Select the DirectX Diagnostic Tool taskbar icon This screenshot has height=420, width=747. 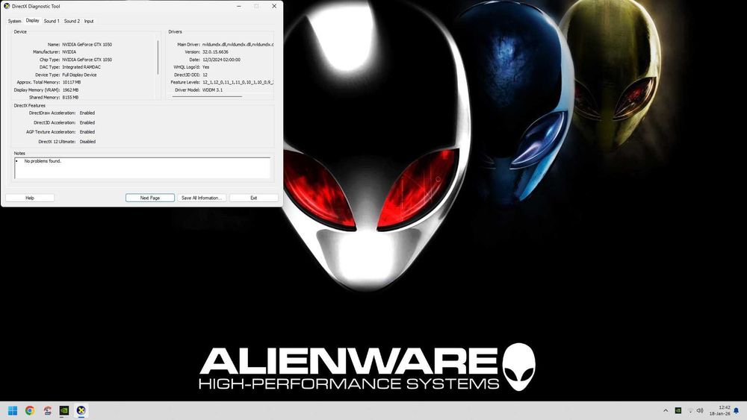(81, 410)
